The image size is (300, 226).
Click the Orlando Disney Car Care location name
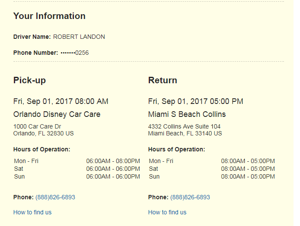[57, 114]
